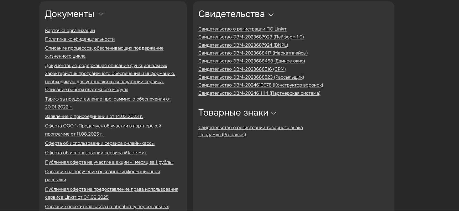This screenshot has width=459, height=211.
Task: Collapse the Товарные знаки section chevron
Action: (x=274, y=113)
